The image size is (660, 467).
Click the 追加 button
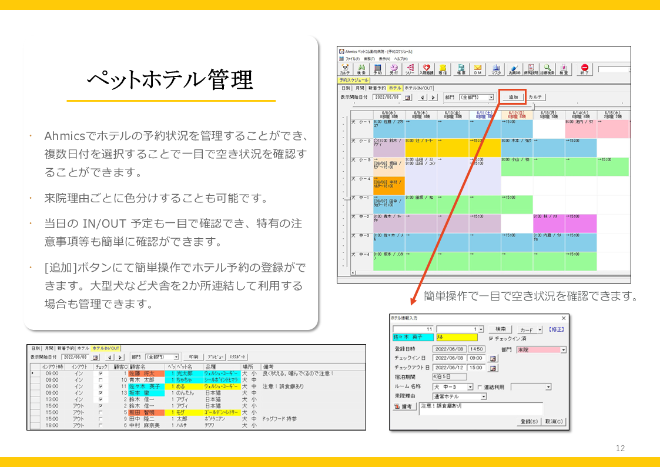pyautogui.click(x=512, y=97)
